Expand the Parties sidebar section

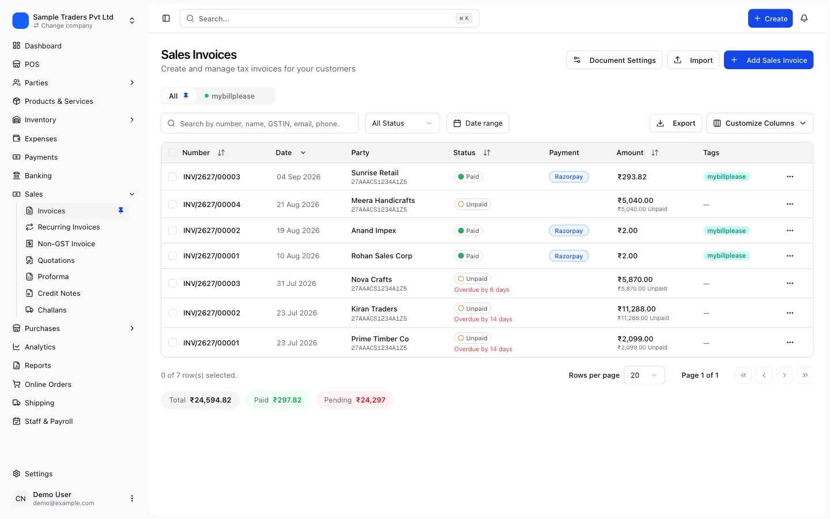pos(74,82)
